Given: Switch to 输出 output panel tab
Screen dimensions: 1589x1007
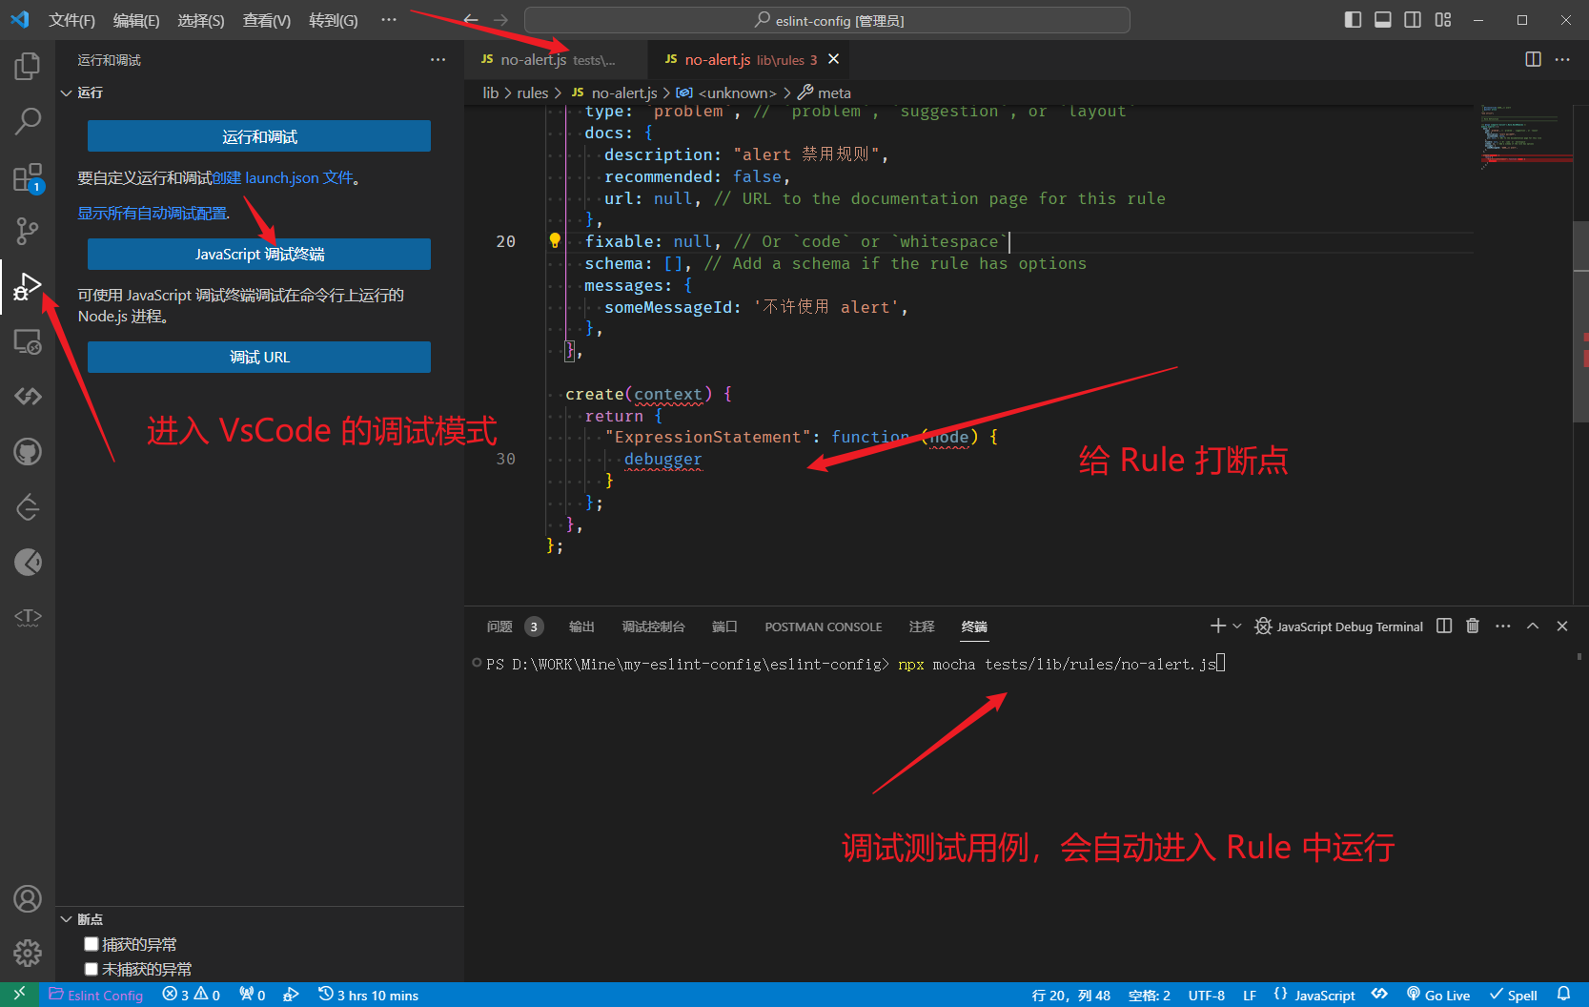Looking at the screenshot, I should [x=581, y=627].
